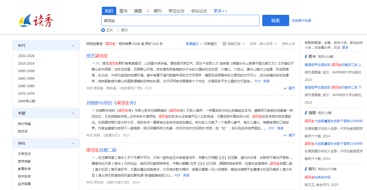Click quote arrows icon before 刘维群 snippet
The width and height of the screenshot is (367, 190).
pyautogui.click(x=93, y=111)
